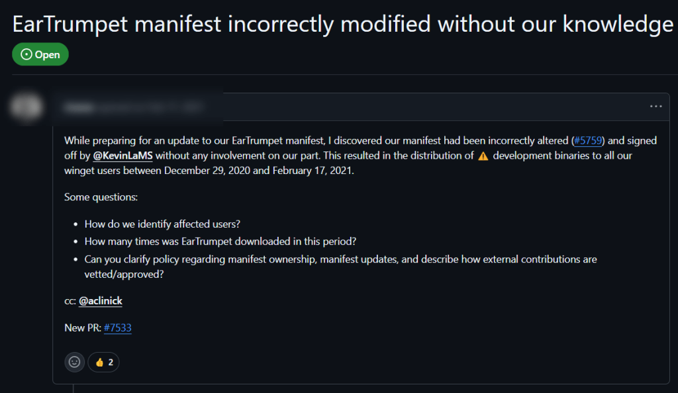Click the EarTrumpet issue title
Viewport: 678px width, 393px height.
343,24
